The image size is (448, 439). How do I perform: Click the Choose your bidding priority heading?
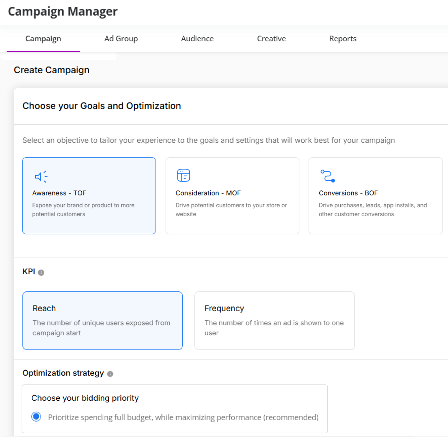[x=85, y=398]
